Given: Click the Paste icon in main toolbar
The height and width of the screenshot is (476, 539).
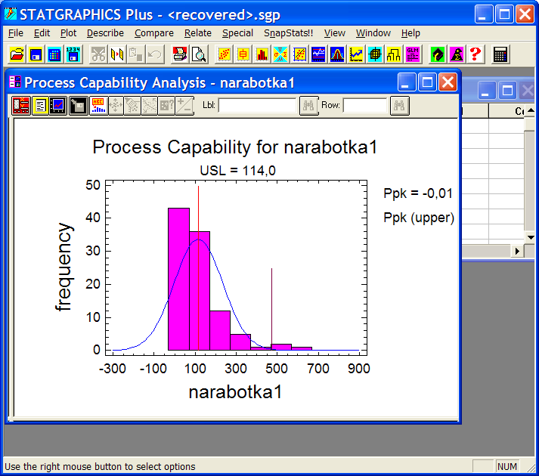Looking at the screenshot, I should pyautogui.click(x=136, y=54).
